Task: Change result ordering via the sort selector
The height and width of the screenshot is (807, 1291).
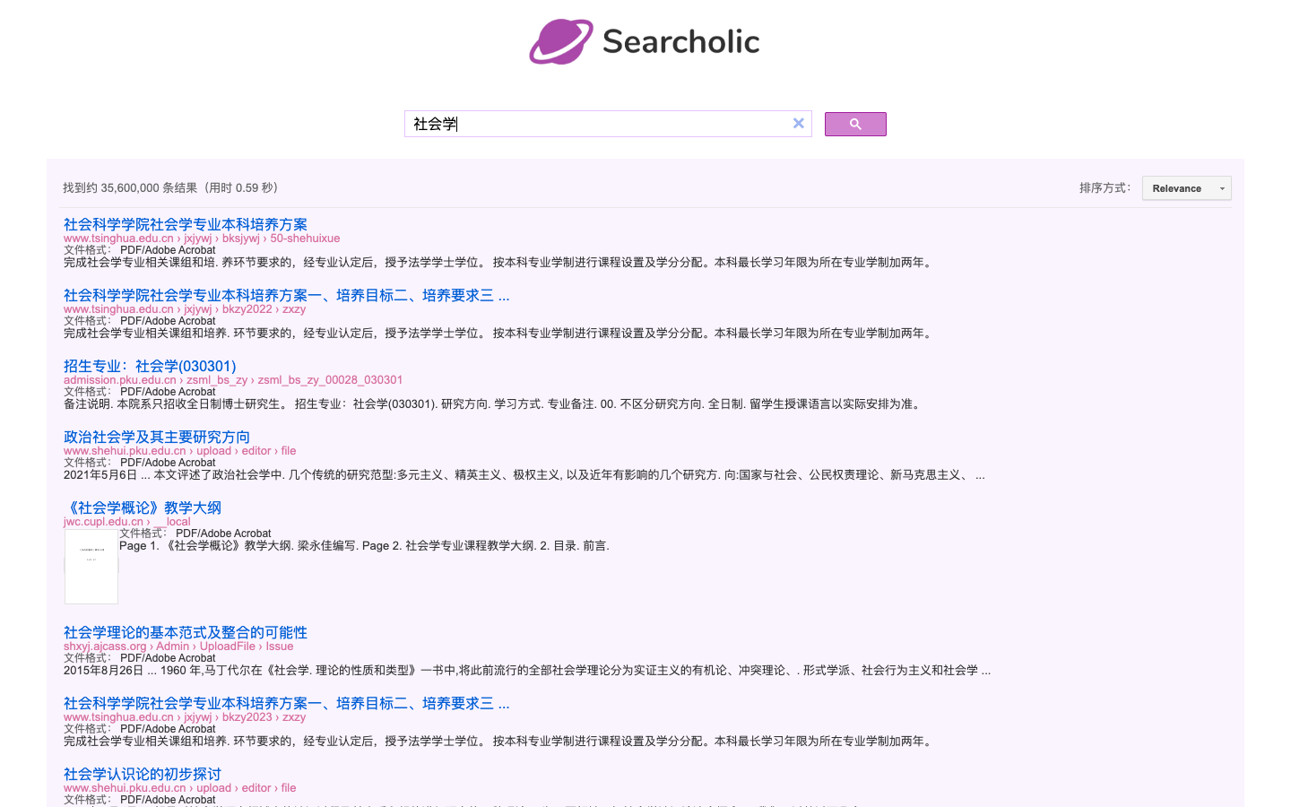Action: point(1185,188)
